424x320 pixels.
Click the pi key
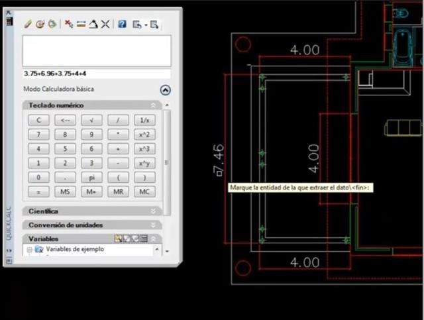(91, 178)
